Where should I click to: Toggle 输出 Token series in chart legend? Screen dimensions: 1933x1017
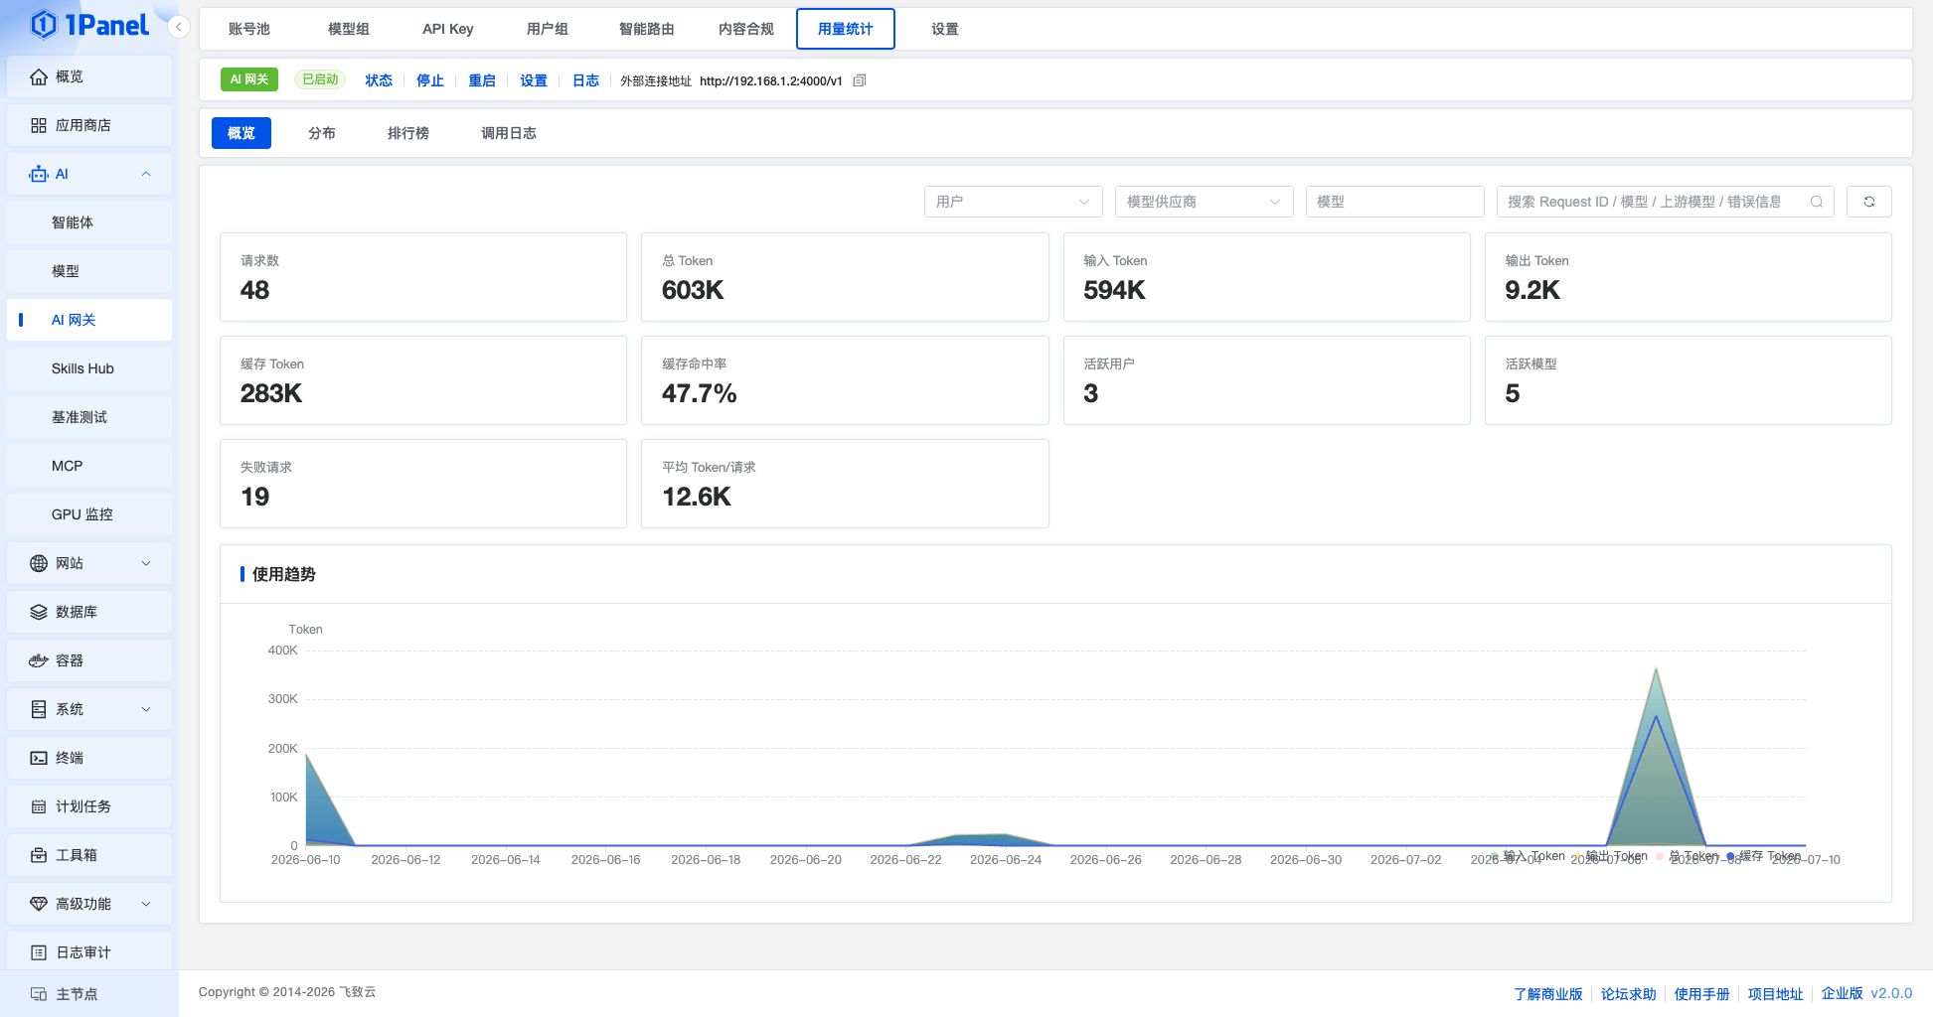click(1609, 856)
